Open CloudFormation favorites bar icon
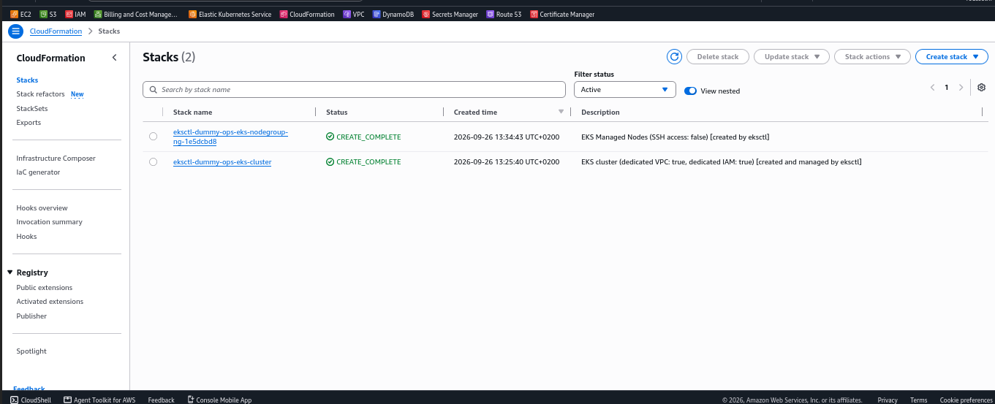Viewport: 995px width, 404px height. 284,14
